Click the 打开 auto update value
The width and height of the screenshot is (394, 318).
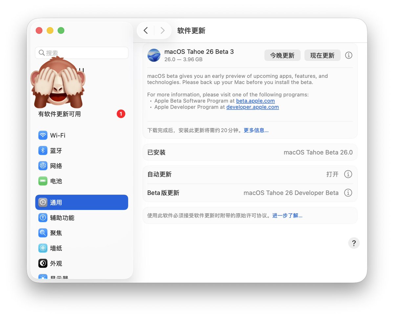tap(332, 174)
